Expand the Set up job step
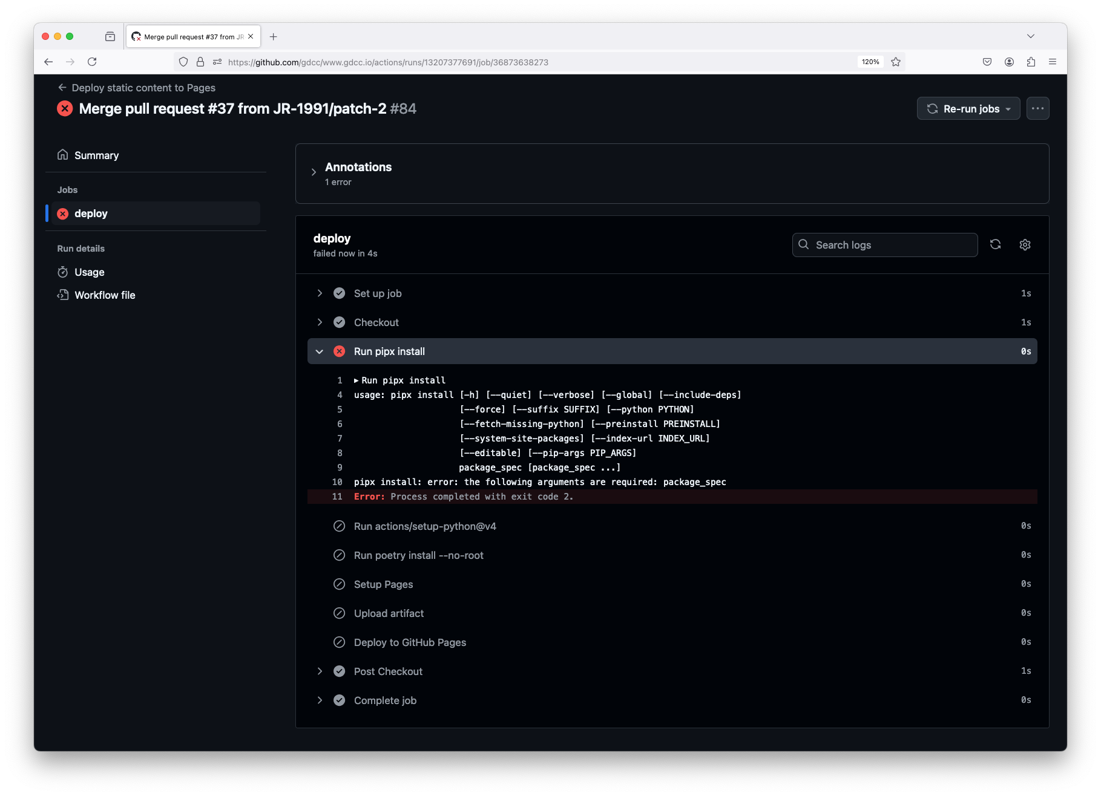 320,293
